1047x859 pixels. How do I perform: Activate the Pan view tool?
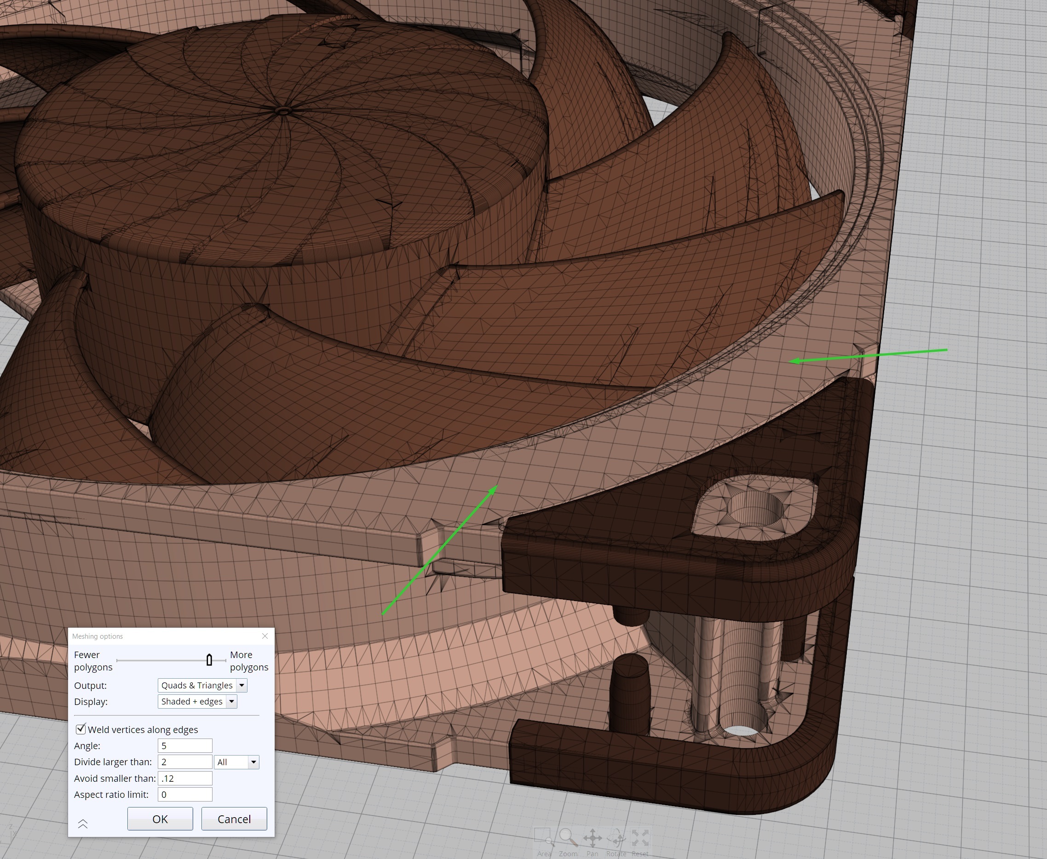click(x=592, y=838)
